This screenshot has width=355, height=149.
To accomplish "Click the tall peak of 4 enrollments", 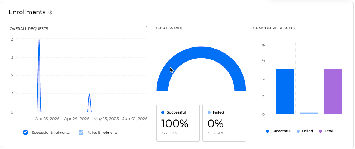I will (39, 41).
